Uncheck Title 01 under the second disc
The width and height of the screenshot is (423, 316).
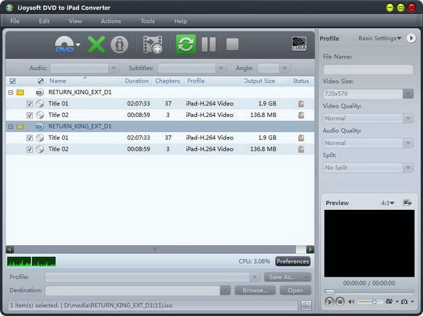click(30, 138)
